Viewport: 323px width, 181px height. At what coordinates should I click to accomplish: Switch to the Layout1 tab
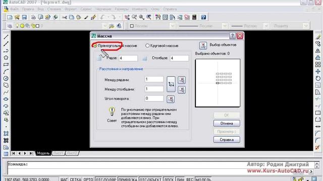[59, 153]
